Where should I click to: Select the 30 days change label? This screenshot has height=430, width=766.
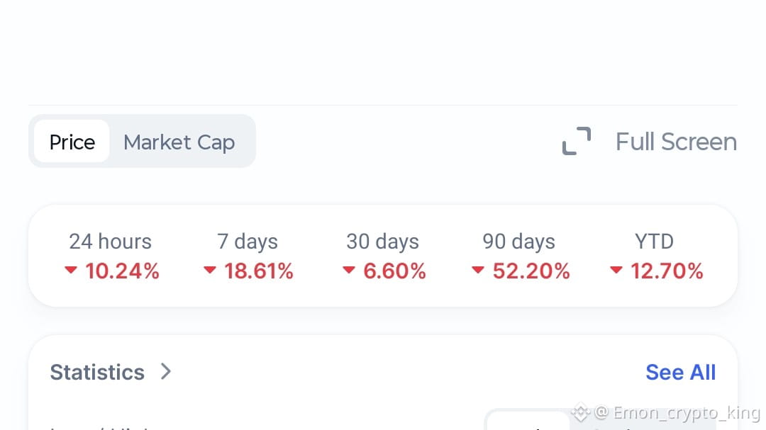point(382,242)
